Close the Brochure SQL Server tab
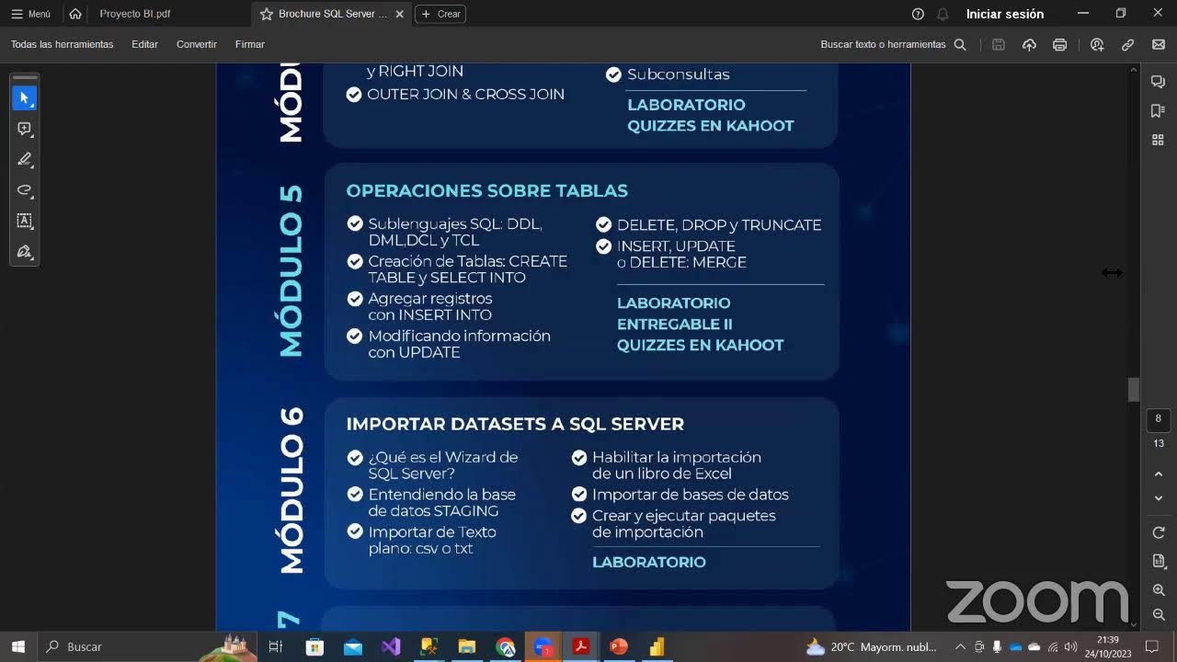The width and height of the screenshot is (1177, 662). pos(399,14)
